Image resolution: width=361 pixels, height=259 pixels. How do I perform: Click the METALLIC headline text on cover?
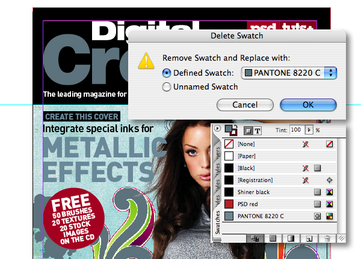[x=105, y=148]
